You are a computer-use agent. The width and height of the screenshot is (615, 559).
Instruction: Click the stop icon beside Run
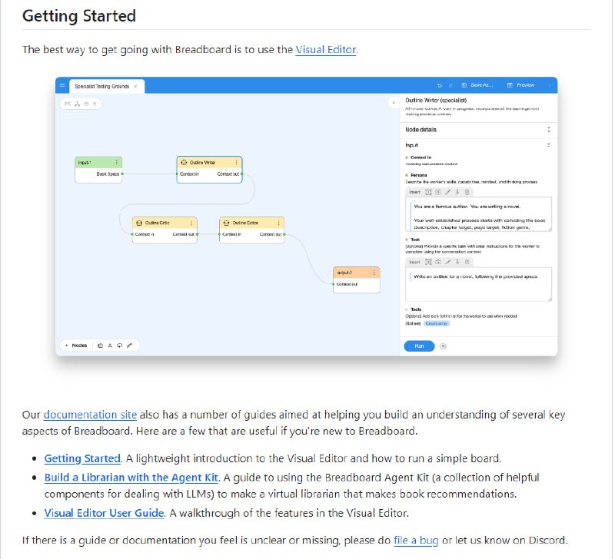[x=444, y=346]
